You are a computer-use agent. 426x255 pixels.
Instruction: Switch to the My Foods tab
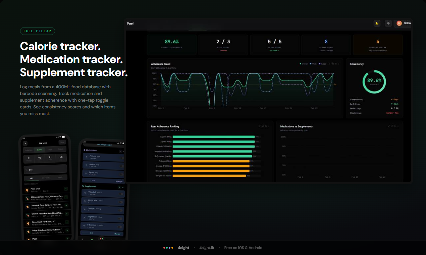click(46, 178)
